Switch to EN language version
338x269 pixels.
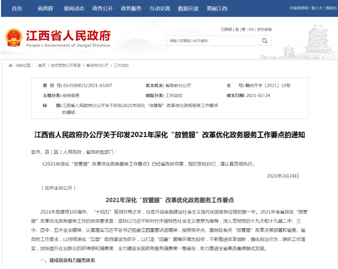(x=251, y=29)
